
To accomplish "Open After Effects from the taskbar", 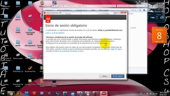I will coord(42,94).
